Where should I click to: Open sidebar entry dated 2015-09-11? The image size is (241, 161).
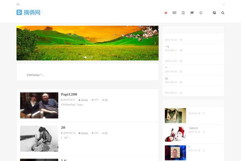(193, 49)
